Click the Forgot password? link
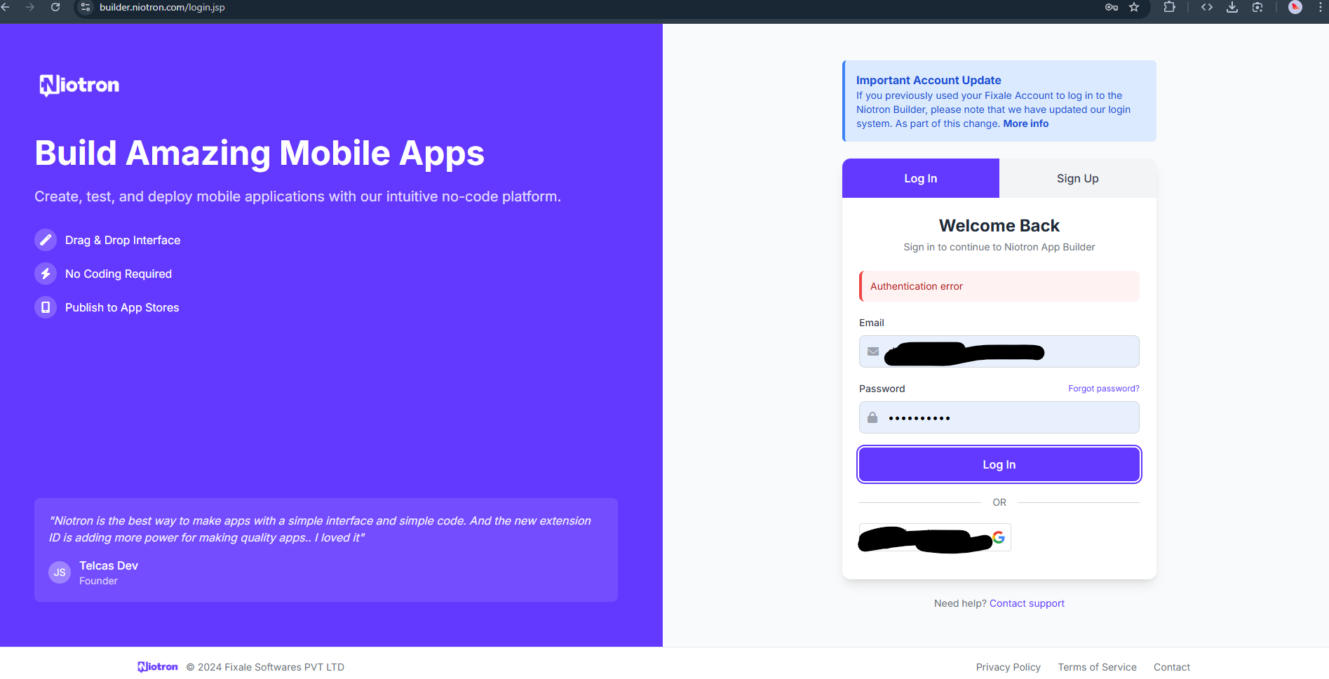Screen dimensions: 1329x679 pyautogui.click(x=1103, y=389)
